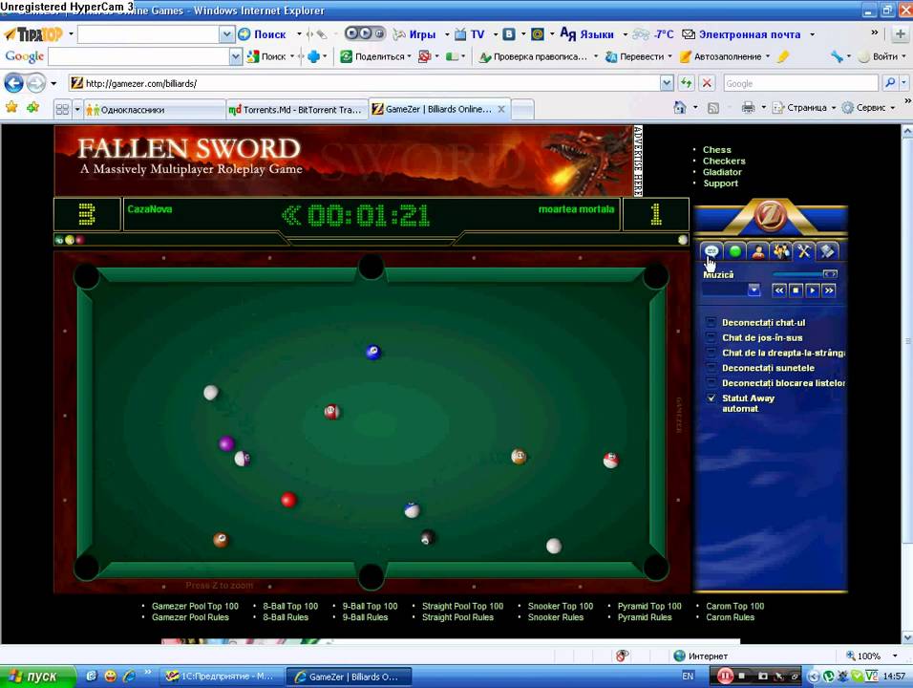The height and width of the screenshot is (688, 913).
Task: Toggle Chat de la dreapta-la-stânga checkbox
Action: tap(711, 353)
